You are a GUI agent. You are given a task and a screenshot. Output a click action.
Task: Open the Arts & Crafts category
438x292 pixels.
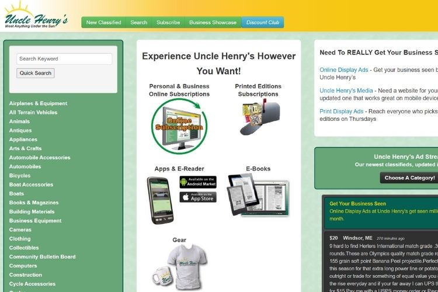(26, 148)
